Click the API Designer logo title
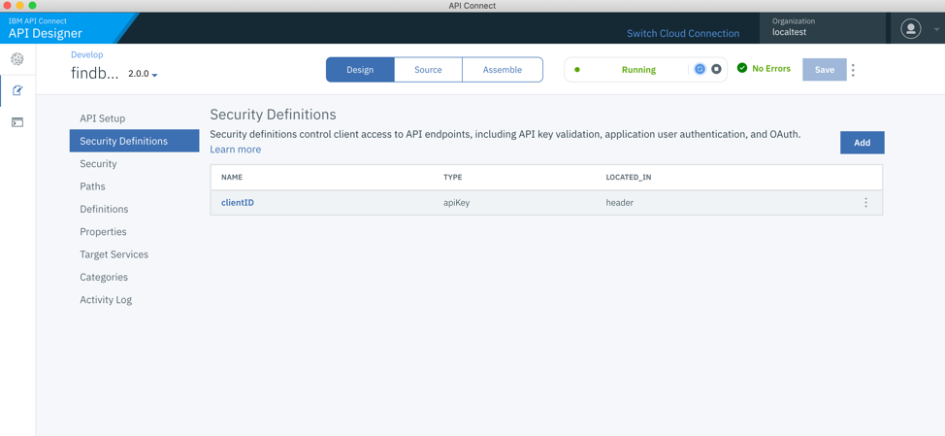This screenshot has height=436, width=945. tap(46, 34)
